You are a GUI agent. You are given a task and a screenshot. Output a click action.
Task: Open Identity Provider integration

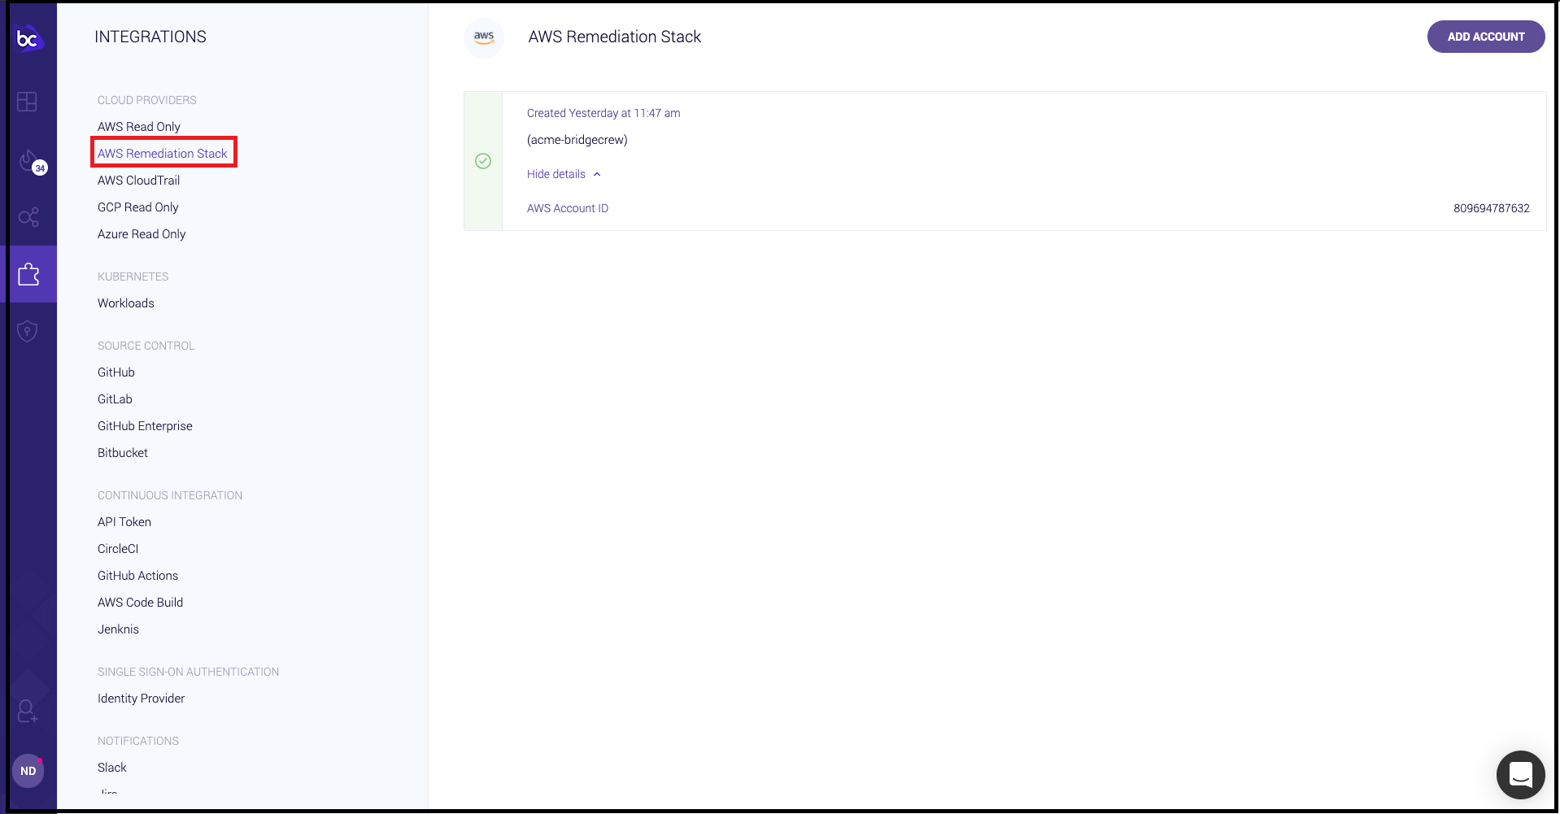click(x=141, y=699)
